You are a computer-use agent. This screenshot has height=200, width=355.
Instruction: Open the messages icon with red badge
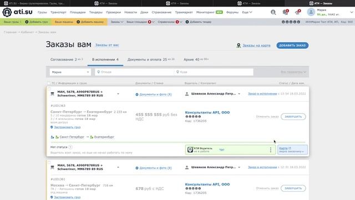coord(286,12)
